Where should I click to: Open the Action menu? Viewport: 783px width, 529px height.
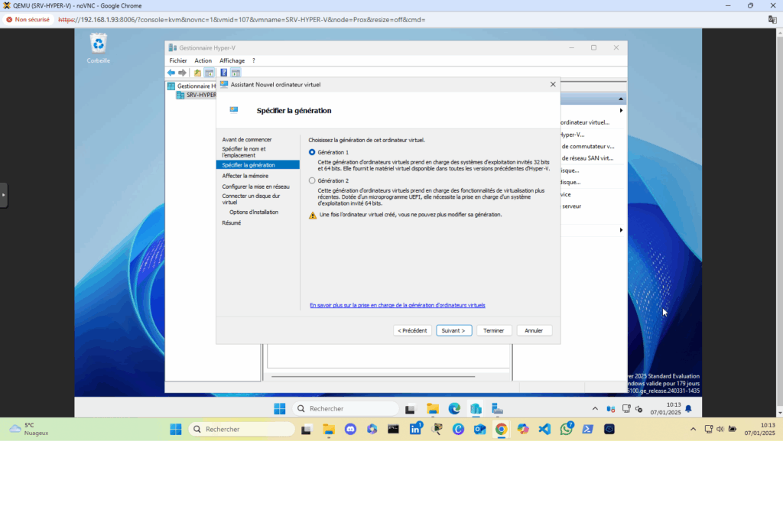[x=203, y=60]
